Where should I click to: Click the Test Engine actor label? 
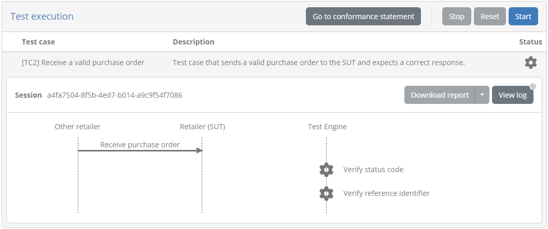click(x=327, y=127)
